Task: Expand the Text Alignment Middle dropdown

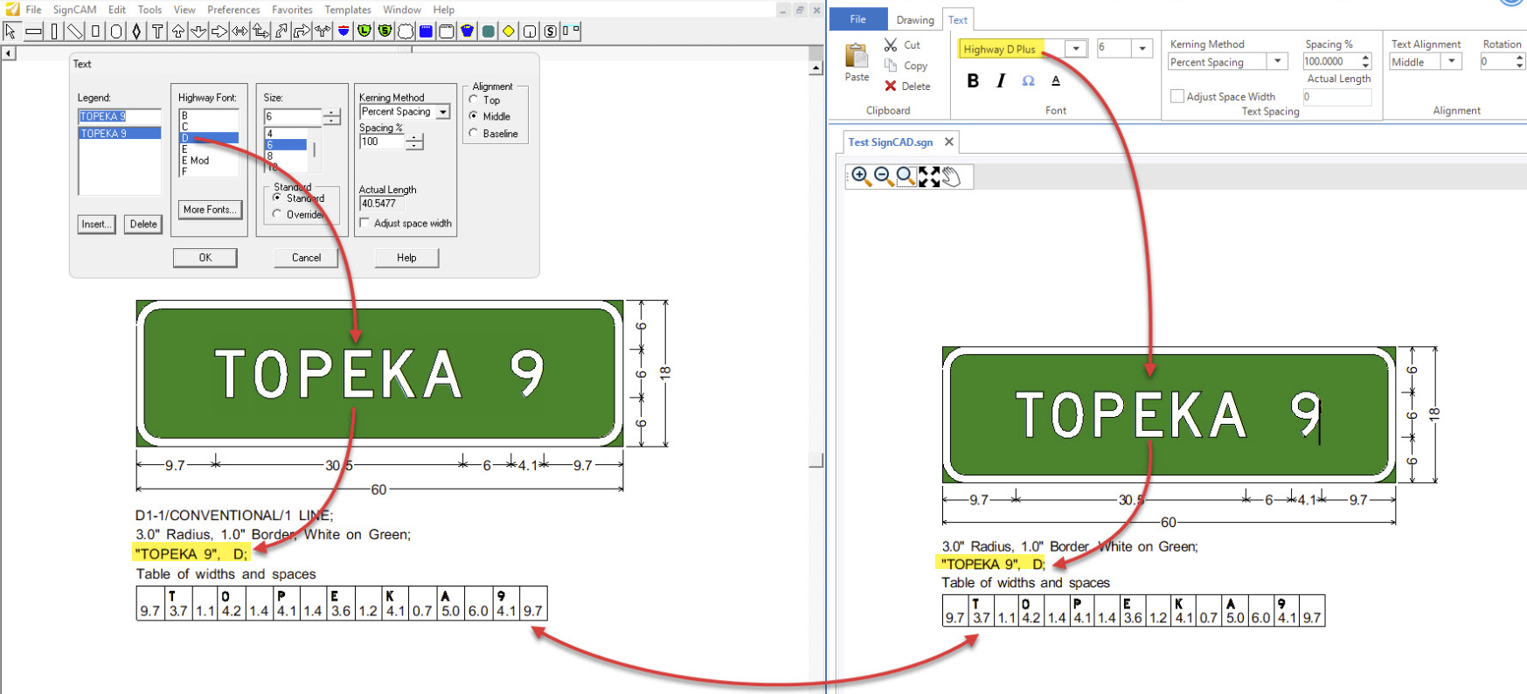Action: pos(1451,62)
